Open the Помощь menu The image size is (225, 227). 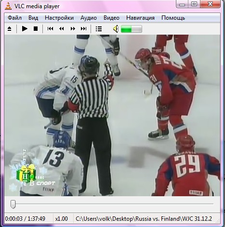click(x=173, y=18)
